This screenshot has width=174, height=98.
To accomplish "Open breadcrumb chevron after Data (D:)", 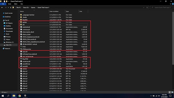I will [30, 8].
